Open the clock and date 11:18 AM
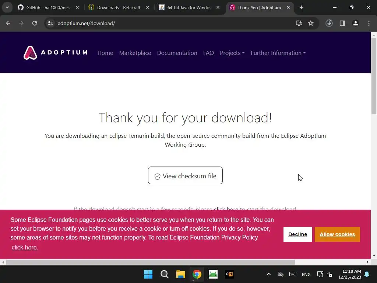Viewport: 377px width, 283px height. pos(350,274)
